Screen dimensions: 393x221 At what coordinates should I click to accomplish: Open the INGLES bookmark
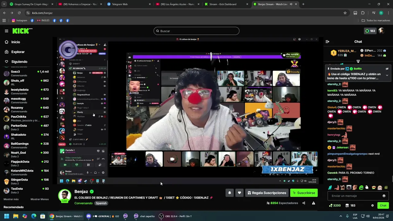(x=43, y=21)
